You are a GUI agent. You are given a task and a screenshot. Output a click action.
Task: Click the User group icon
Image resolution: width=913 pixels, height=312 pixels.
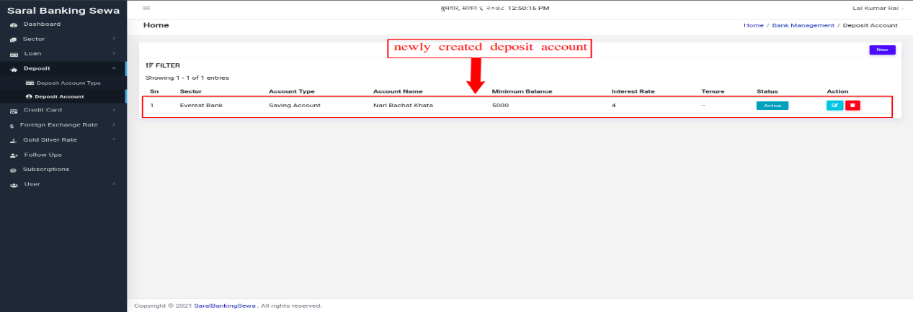(x=14, y=185)
